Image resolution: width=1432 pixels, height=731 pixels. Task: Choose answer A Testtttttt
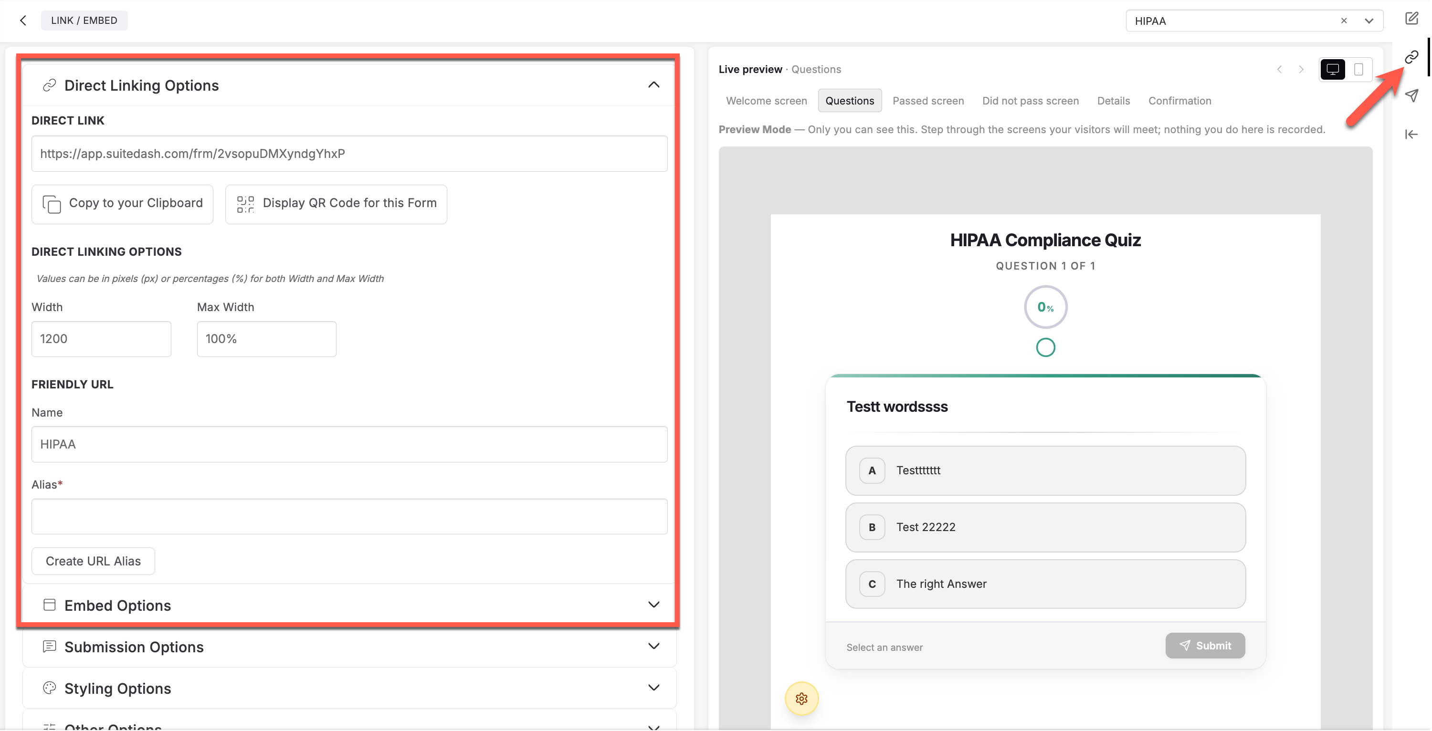[1045, 470]
